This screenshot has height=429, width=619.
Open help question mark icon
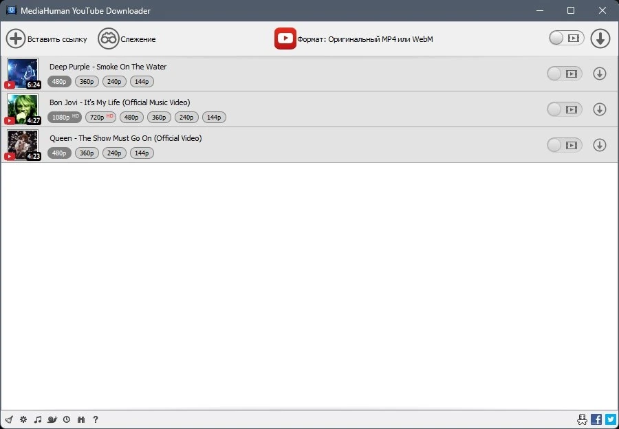pyautogui.click(x=96, y=419)
